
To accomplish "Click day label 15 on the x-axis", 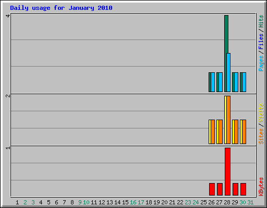I will pos(125,202).
